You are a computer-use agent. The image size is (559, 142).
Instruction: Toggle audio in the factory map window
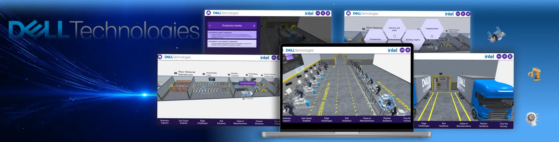tap(274, 58)
